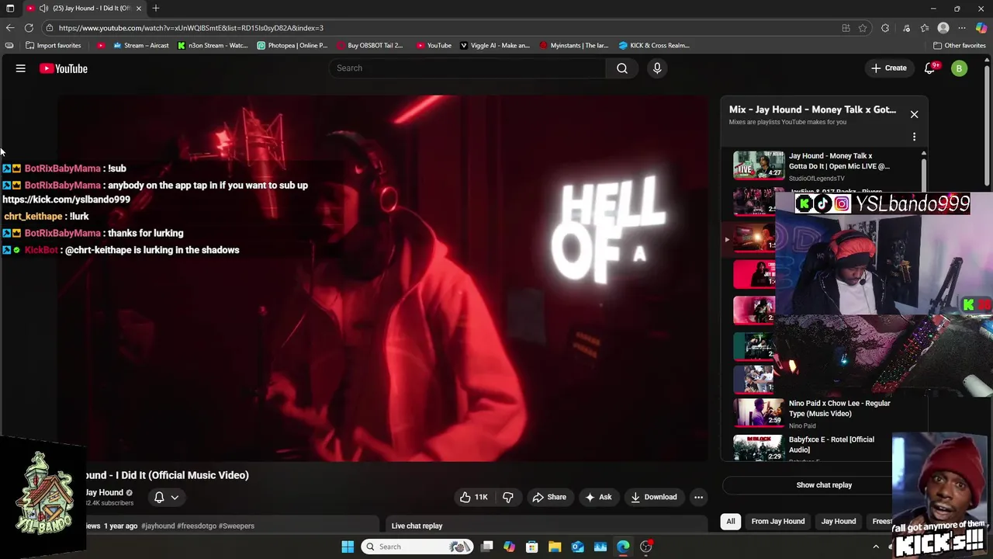Screen dimensions: 993x559
Task: Open Outlook from the taskbar
Action: point(577,547)
